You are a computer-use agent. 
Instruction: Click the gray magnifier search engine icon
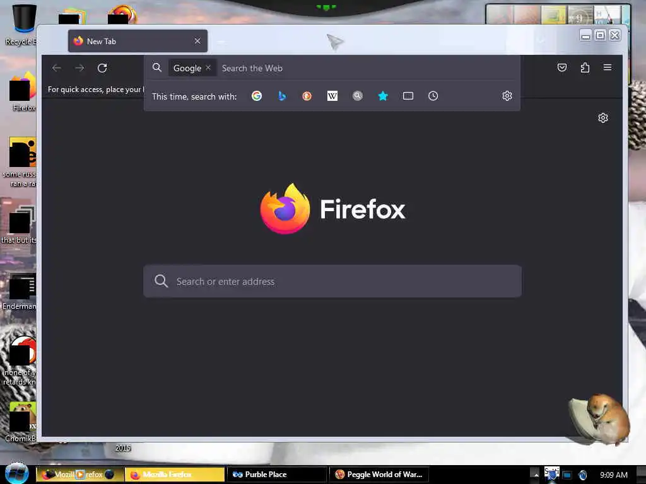pos(358,96)
